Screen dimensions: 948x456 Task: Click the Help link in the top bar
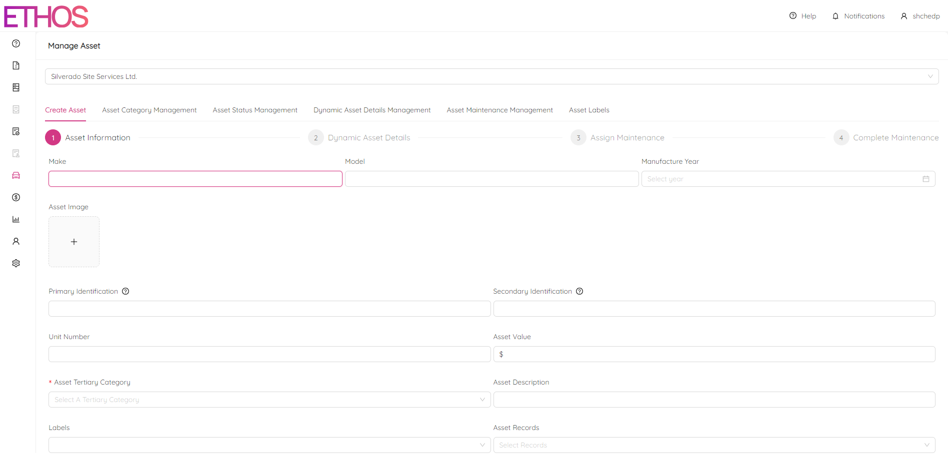click(802, 15)
